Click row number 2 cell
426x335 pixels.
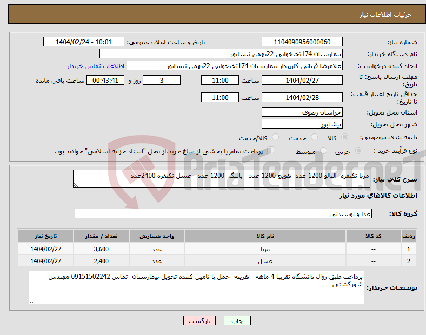tap(409, 261)
